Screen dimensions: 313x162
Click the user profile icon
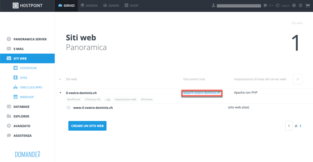[x=213, y=5]
